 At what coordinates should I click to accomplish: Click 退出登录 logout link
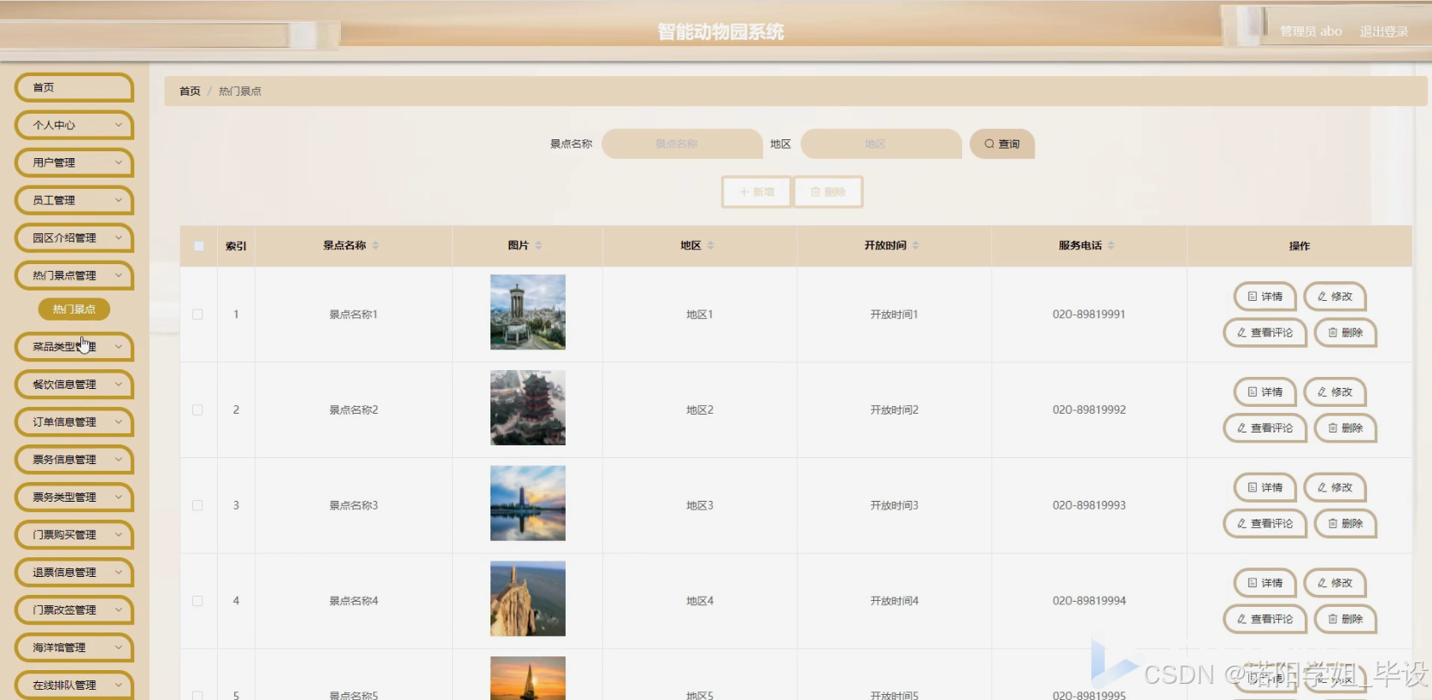pos(1384,32)
